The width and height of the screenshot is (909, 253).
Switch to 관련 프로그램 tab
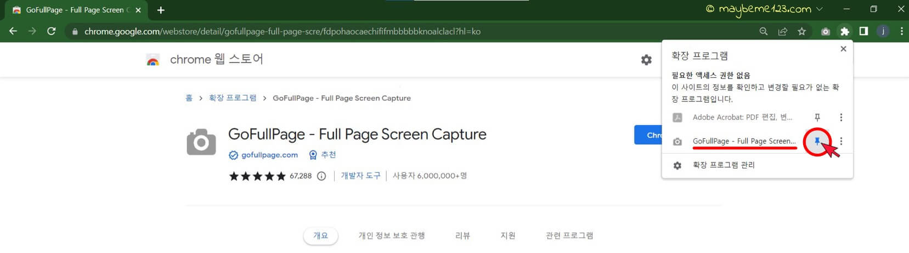pos(569,235)
